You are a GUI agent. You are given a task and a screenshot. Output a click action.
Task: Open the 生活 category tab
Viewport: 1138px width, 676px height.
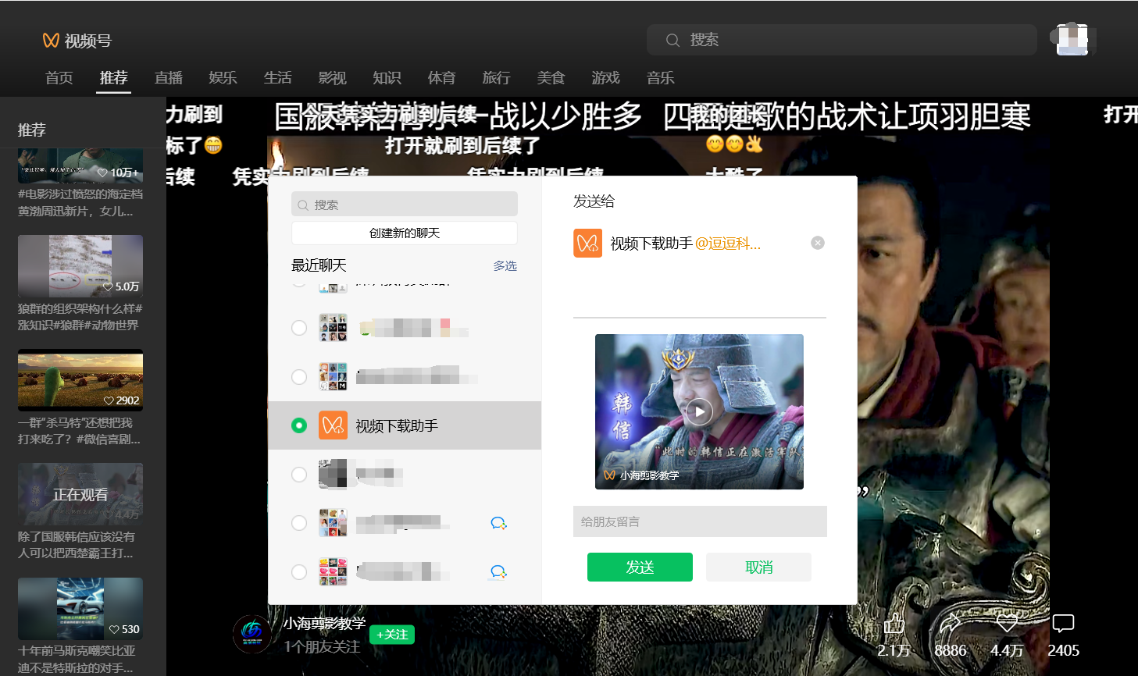click(x=278, y=78)
